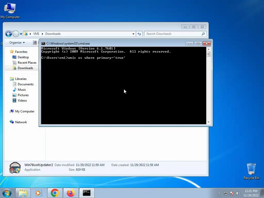Click the Date created value in details pane

[144, 165]
